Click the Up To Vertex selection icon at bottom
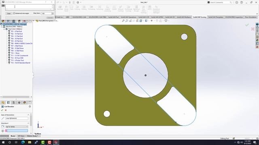259x145 pixels. click(x=3, y=131)
